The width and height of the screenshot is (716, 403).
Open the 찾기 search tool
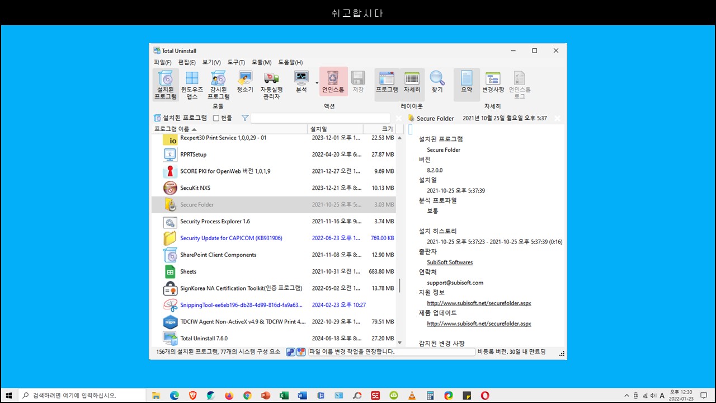(437, 82)
